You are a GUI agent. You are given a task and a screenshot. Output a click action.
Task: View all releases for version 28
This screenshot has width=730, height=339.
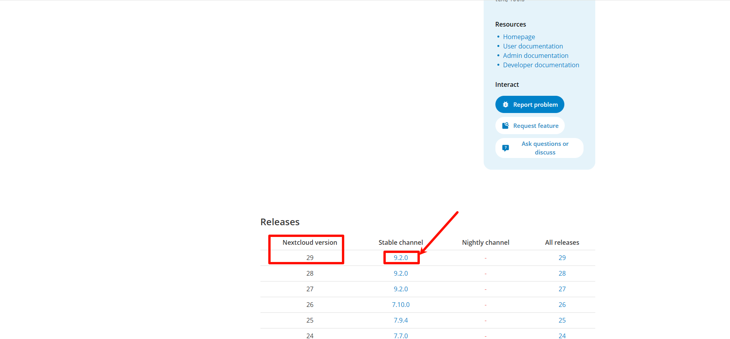pyautogui.click(x=562, y=273)
